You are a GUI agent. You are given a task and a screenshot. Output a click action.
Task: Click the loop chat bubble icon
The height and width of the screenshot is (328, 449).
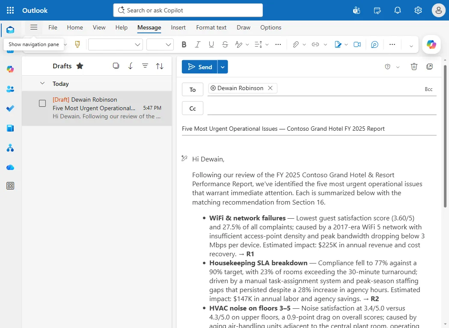point(375,44)
